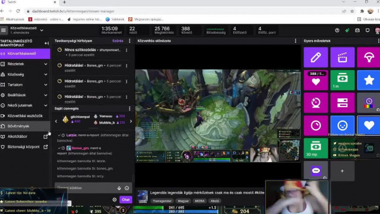This screenshot has height=214, width=380.
Task: Click the blue smiley face emote tile
Action: click(342, 125)
